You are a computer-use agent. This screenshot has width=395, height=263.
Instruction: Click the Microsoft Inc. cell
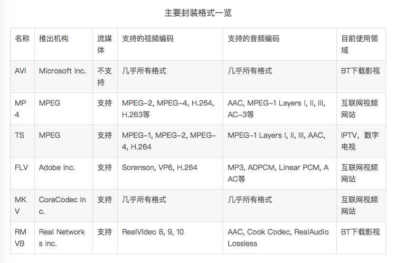click(x=63, y=77)
